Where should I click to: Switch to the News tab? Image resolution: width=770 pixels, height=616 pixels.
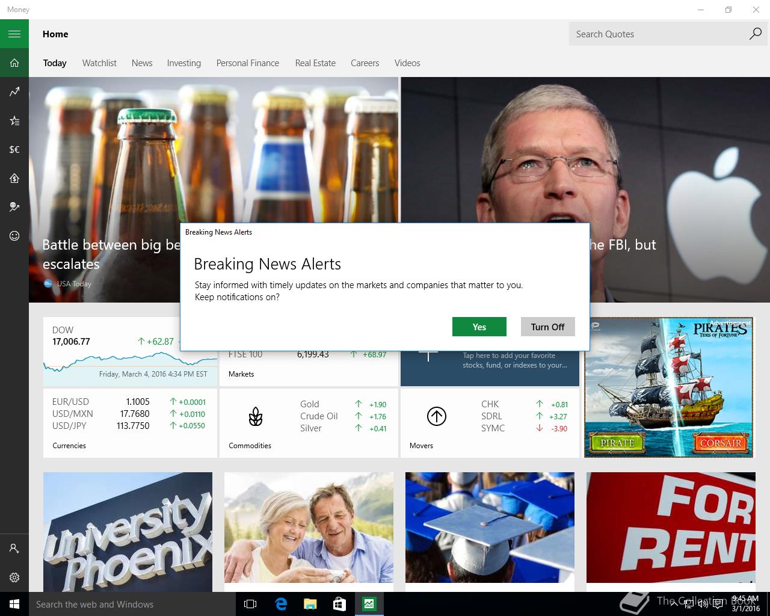coord(142,63)
